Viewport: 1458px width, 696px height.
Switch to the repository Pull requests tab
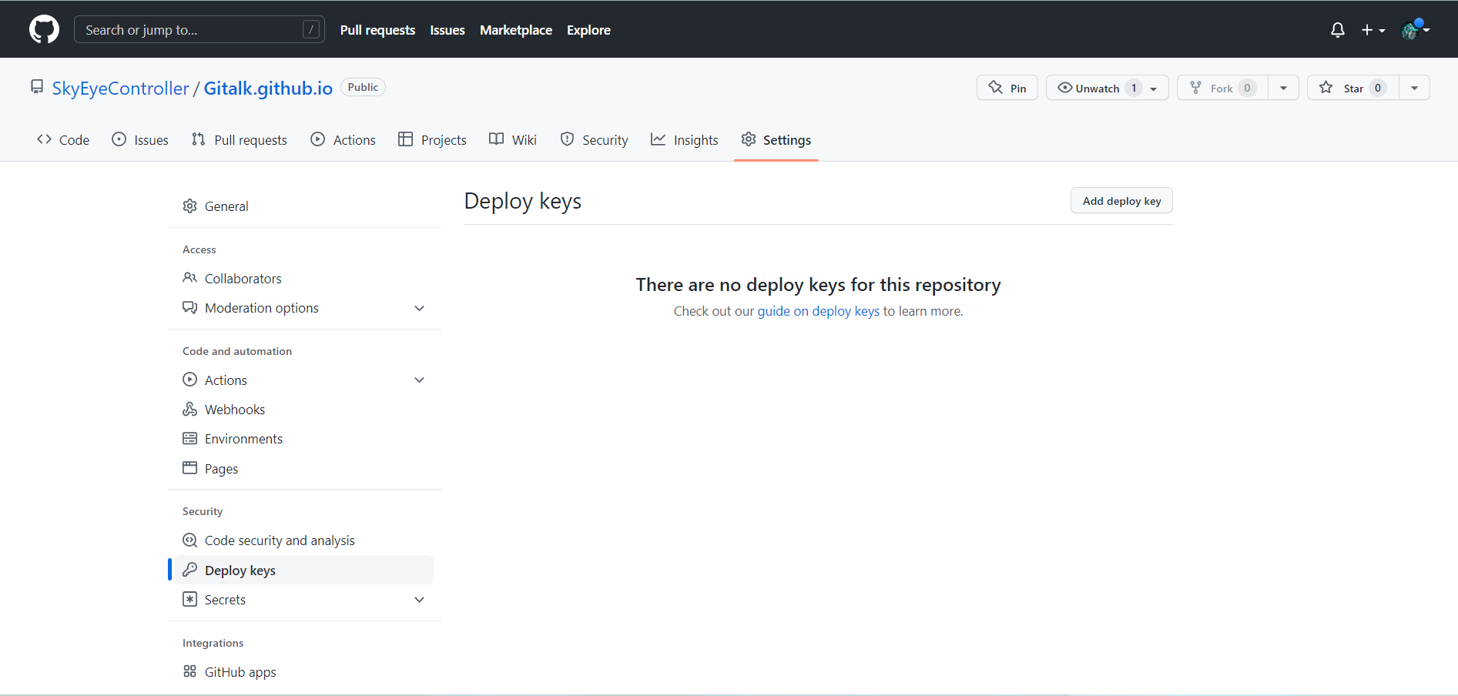[240, 139]
